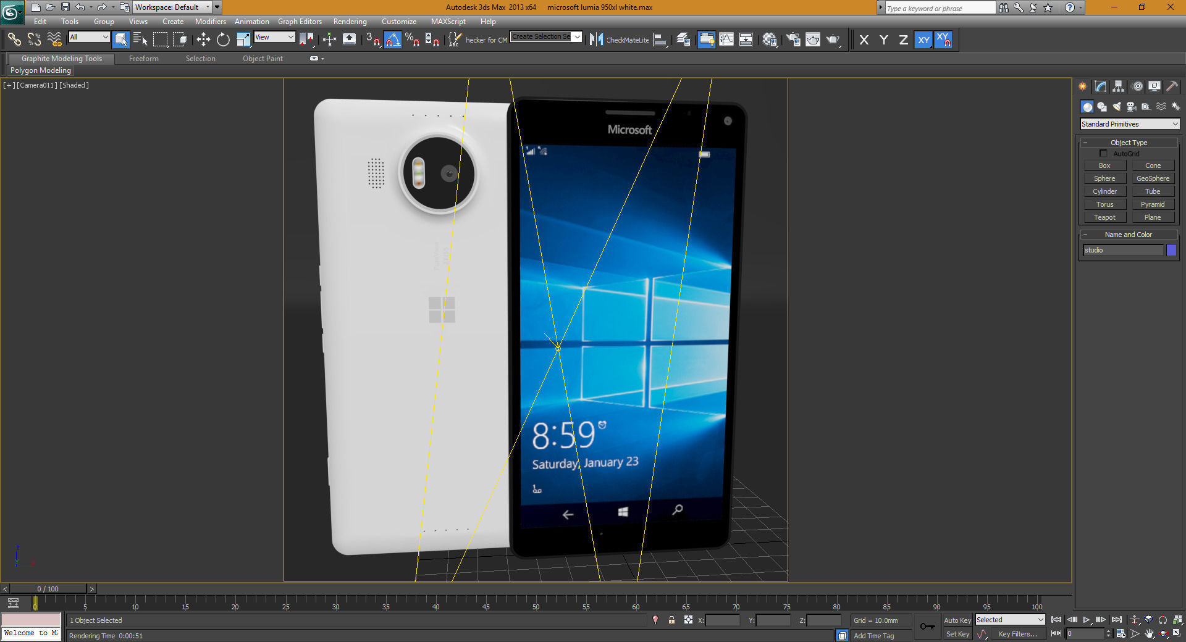
Task: Open the Modify command panel tab
Action: coord(1100,86)
